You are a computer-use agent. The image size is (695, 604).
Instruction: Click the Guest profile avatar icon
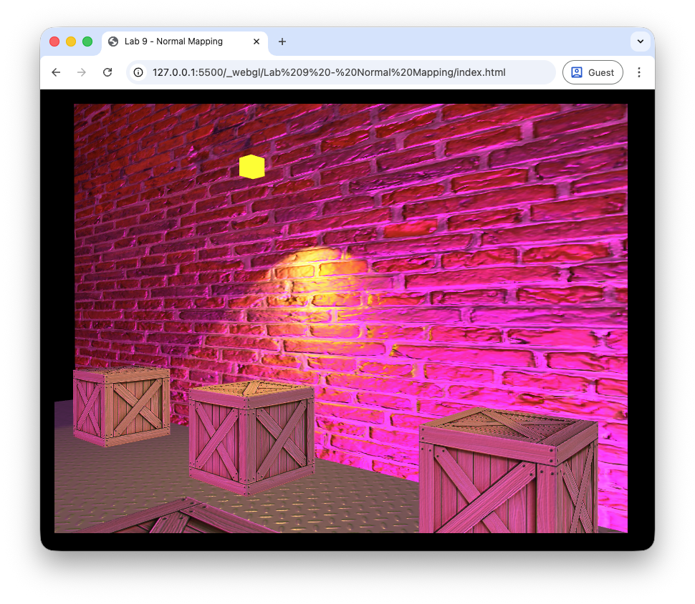point(577,72)
